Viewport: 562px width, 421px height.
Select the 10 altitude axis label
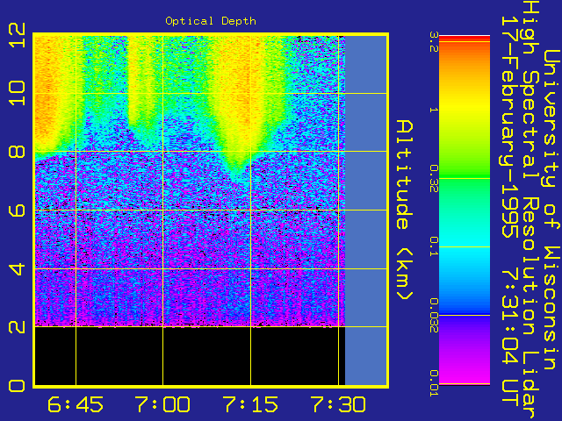17,93
